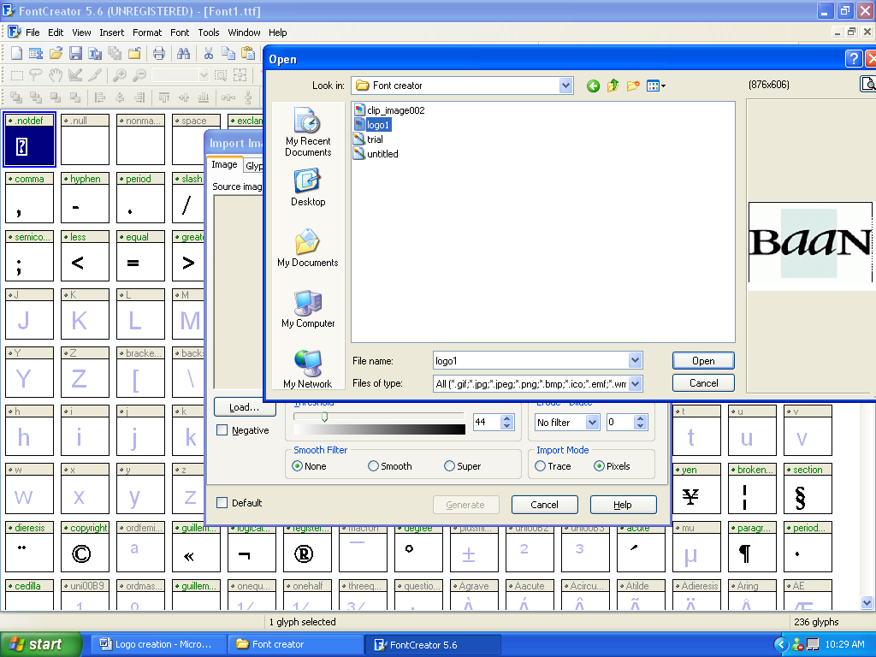The width and height of the screenshot is (876, 657).
Task: Click the erode/dilate value 0 spinner arrows
Action: coord(641,423)
